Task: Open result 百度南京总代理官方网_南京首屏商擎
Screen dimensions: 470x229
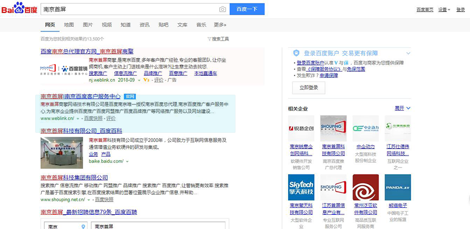Action: click(87, 51)
